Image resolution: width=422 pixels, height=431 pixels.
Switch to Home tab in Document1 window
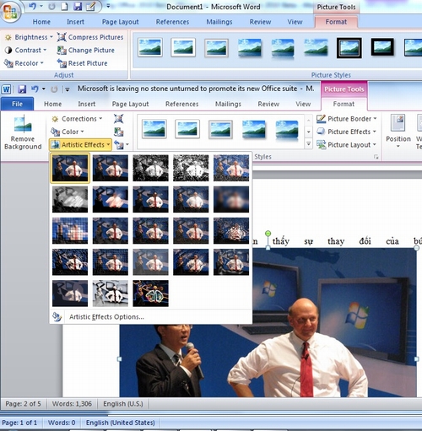coord(41,22)
